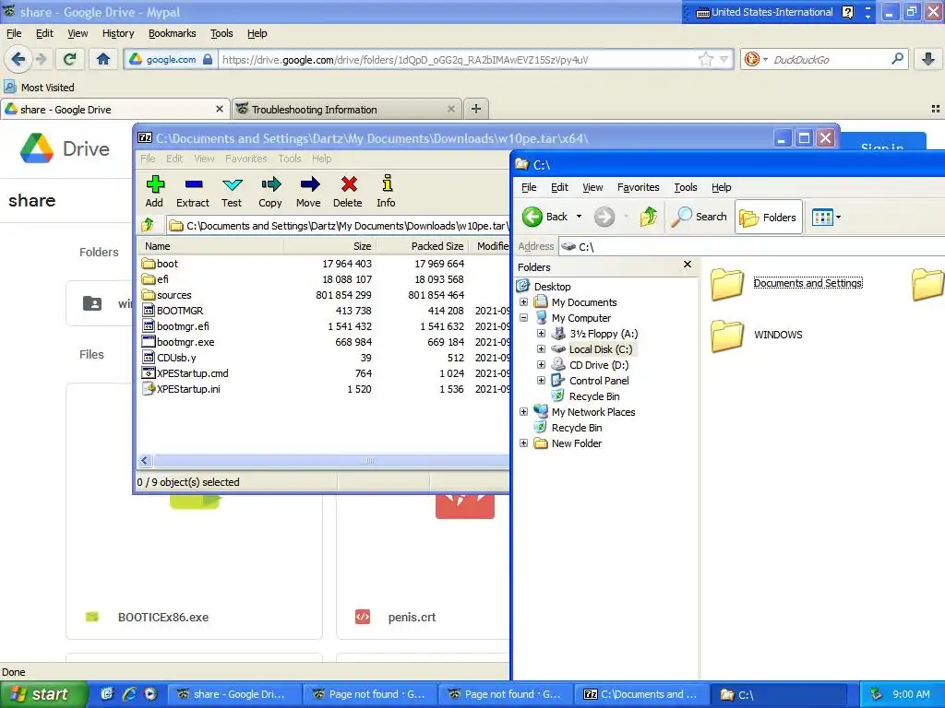Select the boot folder in 7-Zip list

coord(160,264)
